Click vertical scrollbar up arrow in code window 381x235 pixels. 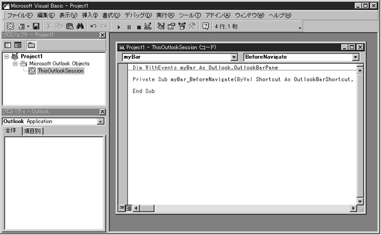pos(360,71)
